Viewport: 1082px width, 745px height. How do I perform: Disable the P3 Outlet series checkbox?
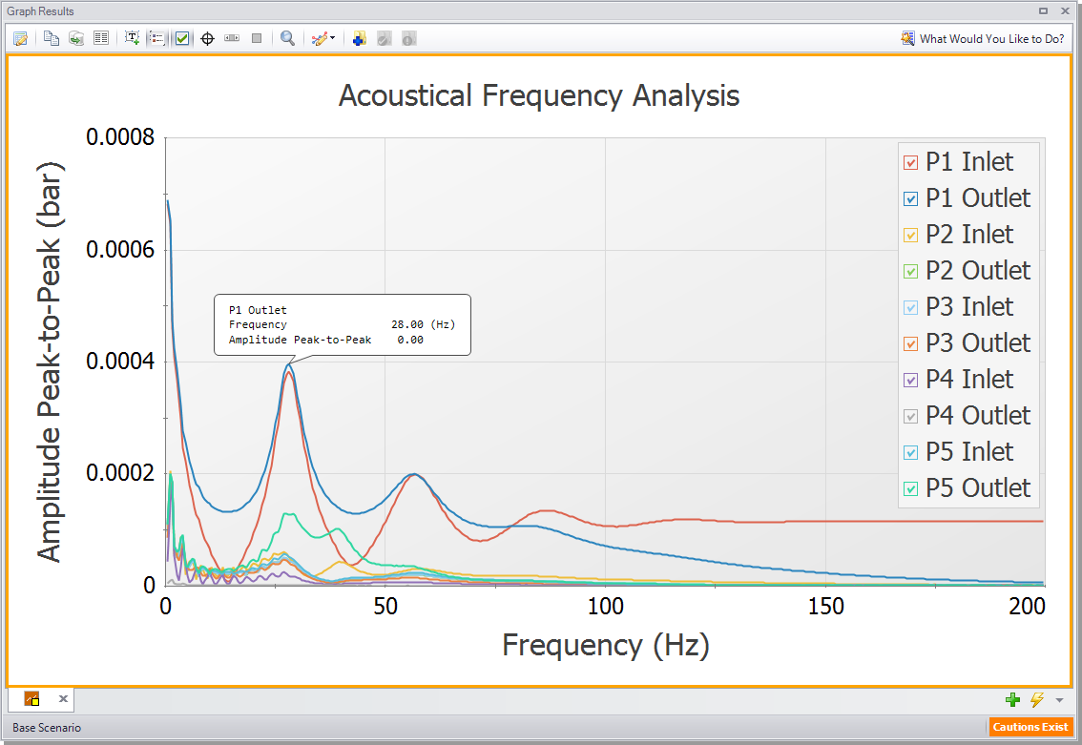(910, 343)
